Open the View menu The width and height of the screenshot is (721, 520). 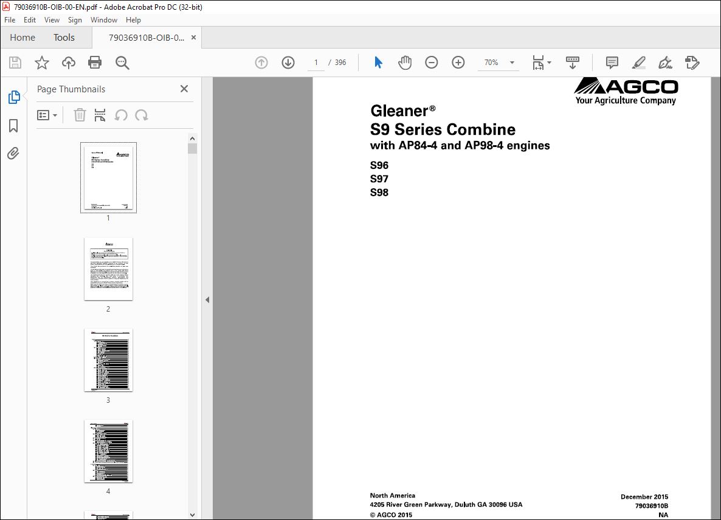(52, 20)
